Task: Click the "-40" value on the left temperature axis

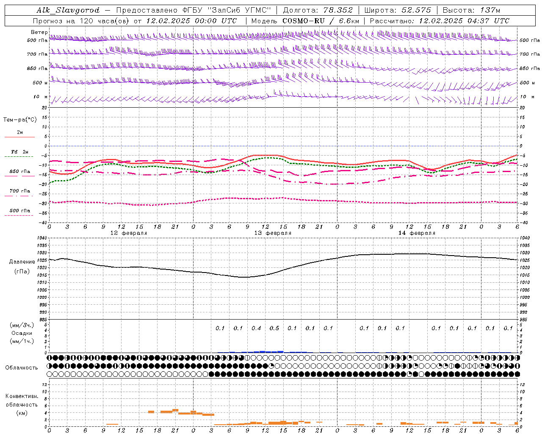Action: tap(44, 223)
